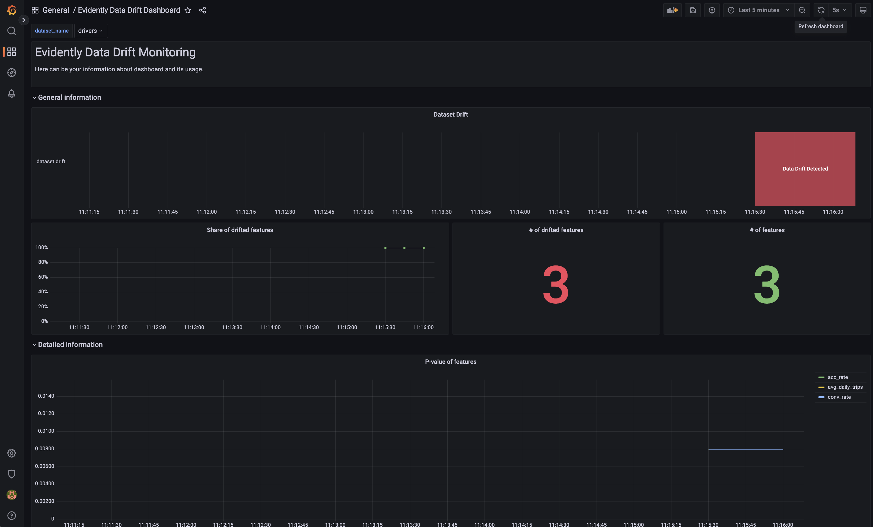Click the 'dataset drift' row label
This screenshot has width=873, height=527.
coord(51,161)
